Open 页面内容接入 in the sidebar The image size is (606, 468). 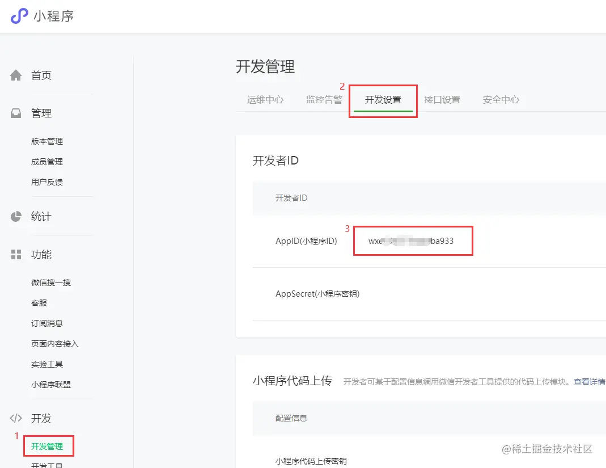click(55, 344)
